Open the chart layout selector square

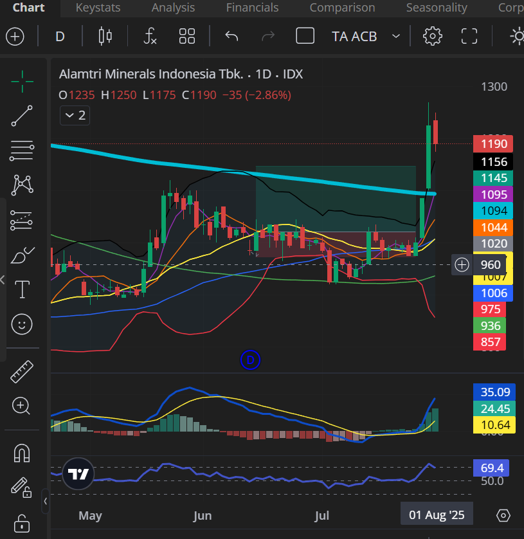[x=305, y=36]
